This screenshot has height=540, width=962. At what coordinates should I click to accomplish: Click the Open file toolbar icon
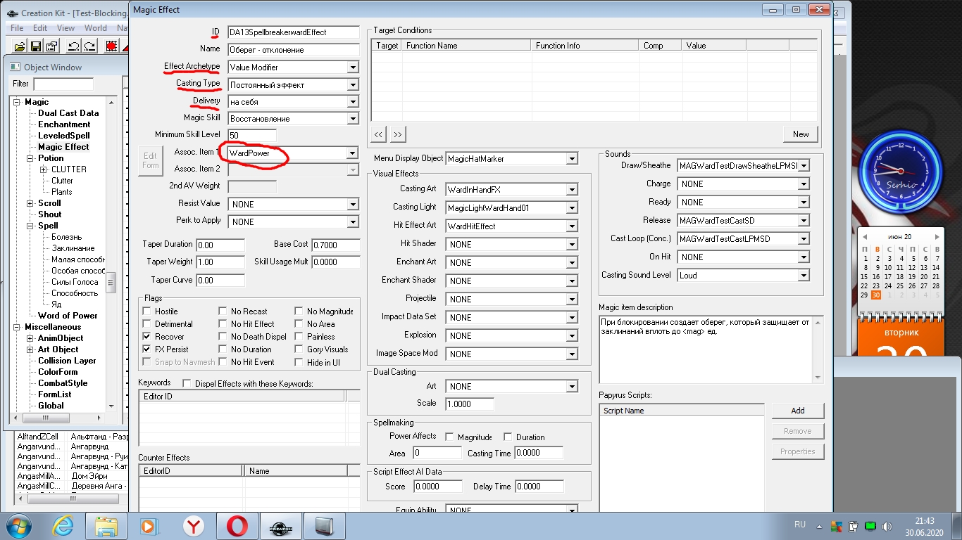20,46
